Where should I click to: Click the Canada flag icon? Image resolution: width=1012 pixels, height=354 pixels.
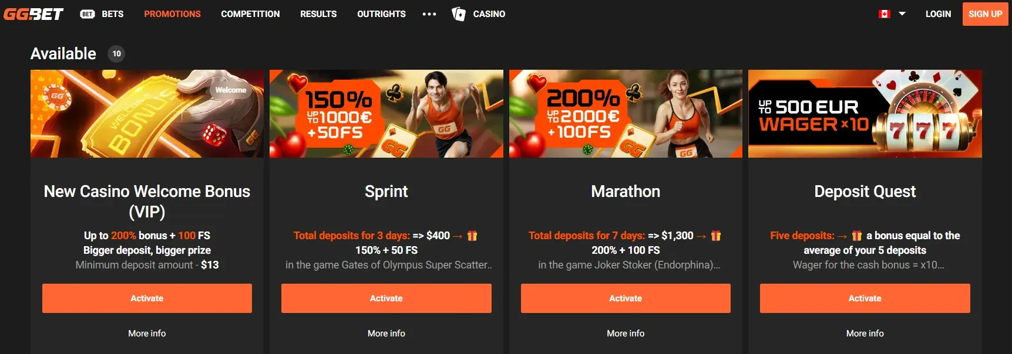pos(885,14)
